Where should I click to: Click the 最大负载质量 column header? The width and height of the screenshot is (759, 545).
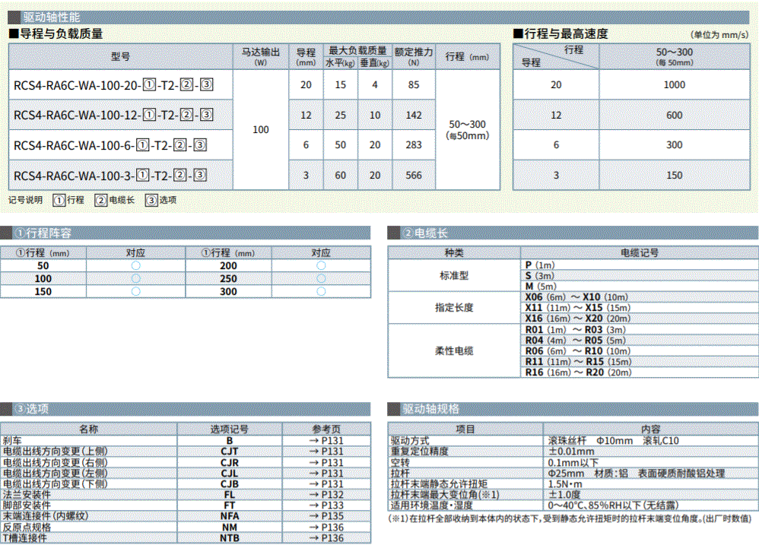(x=357, y=51)
